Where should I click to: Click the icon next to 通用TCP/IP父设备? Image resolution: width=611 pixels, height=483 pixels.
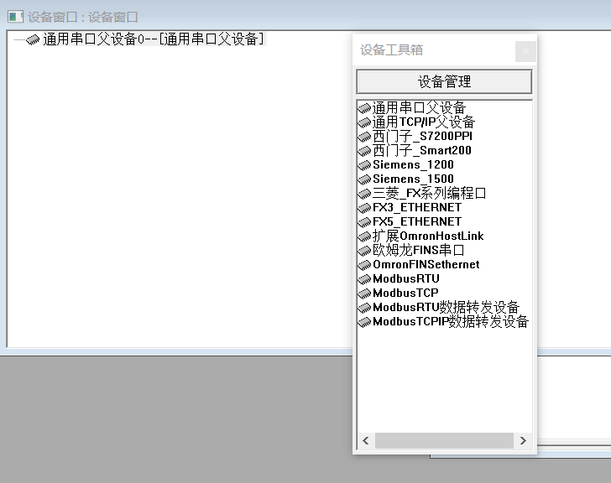364,122
